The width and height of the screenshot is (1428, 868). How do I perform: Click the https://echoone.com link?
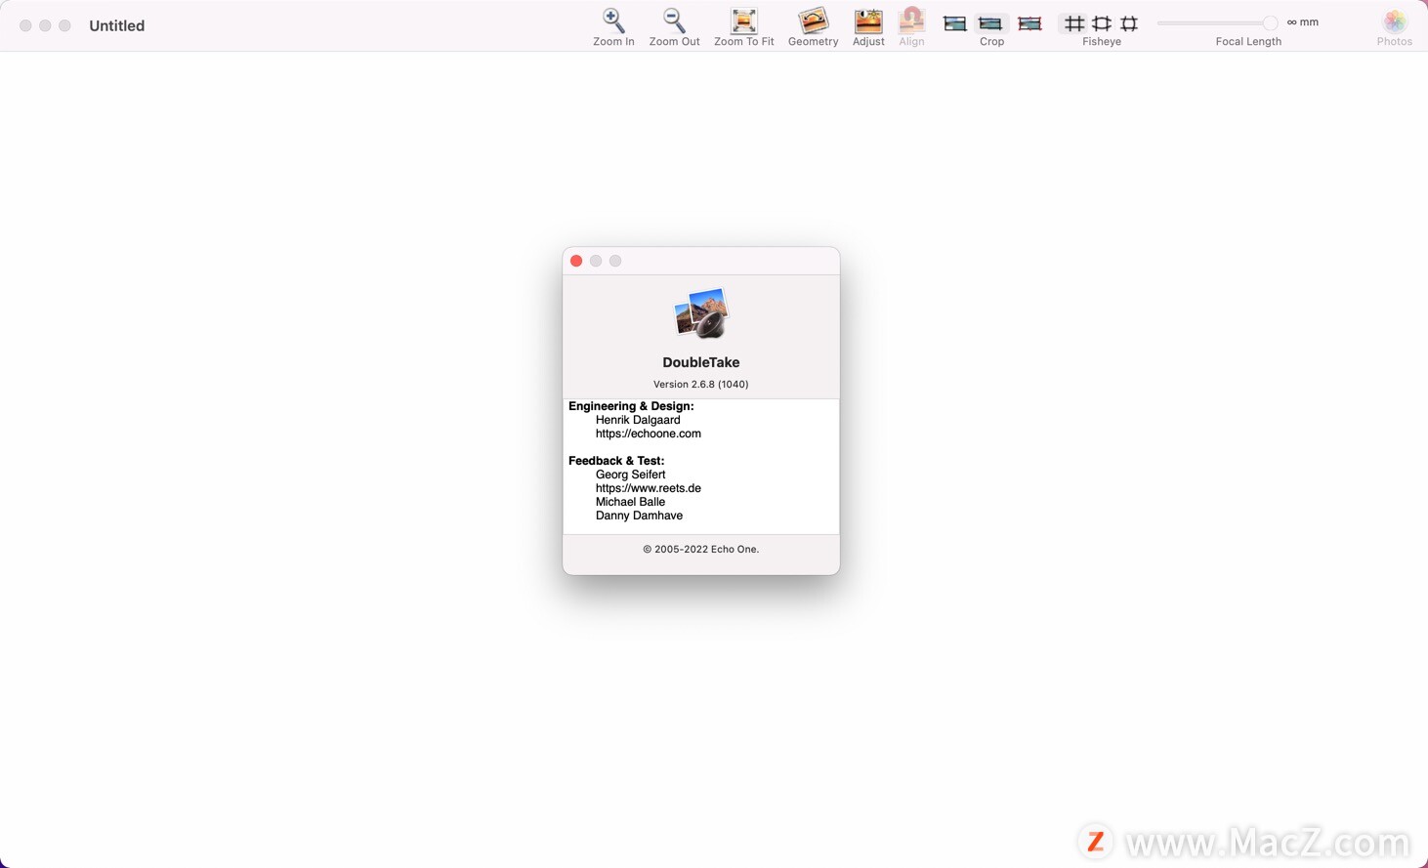649,434
